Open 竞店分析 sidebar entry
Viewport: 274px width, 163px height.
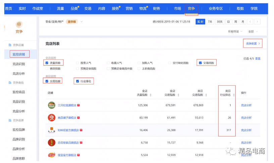[x=19, y=74]
